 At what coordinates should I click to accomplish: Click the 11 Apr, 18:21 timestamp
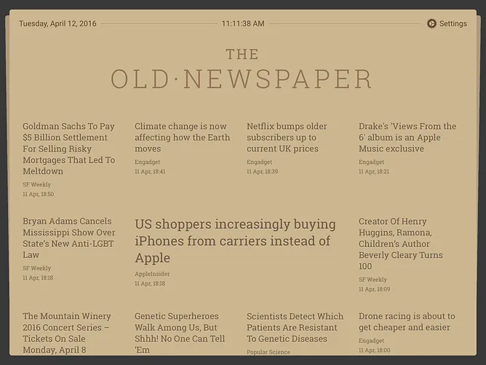pyautogui.click(x=374, y=172)
